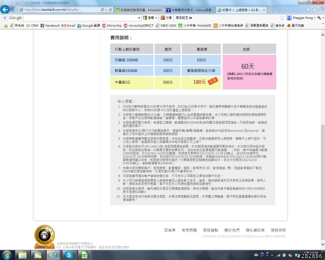The image size is (325, 260).
Task: Open Internet Explorer from taskbar
Action: (53, 255)
